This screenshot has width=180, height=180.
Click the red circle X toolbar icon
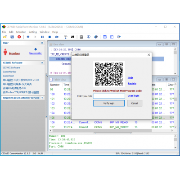pos(19,37)
